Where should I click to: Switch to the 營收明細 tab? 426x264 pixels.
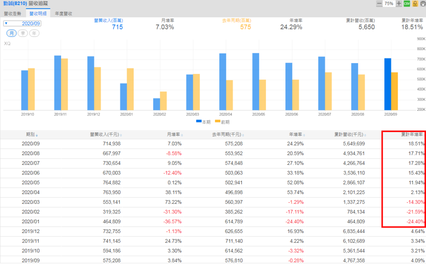coord(38,14)
